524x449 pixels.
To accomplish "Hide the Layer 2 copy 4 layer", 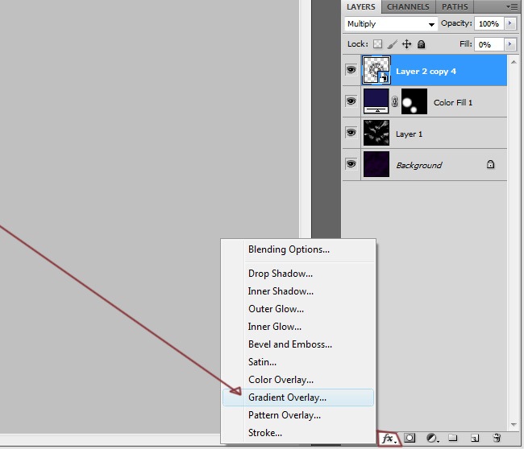I will click(351, 70).
